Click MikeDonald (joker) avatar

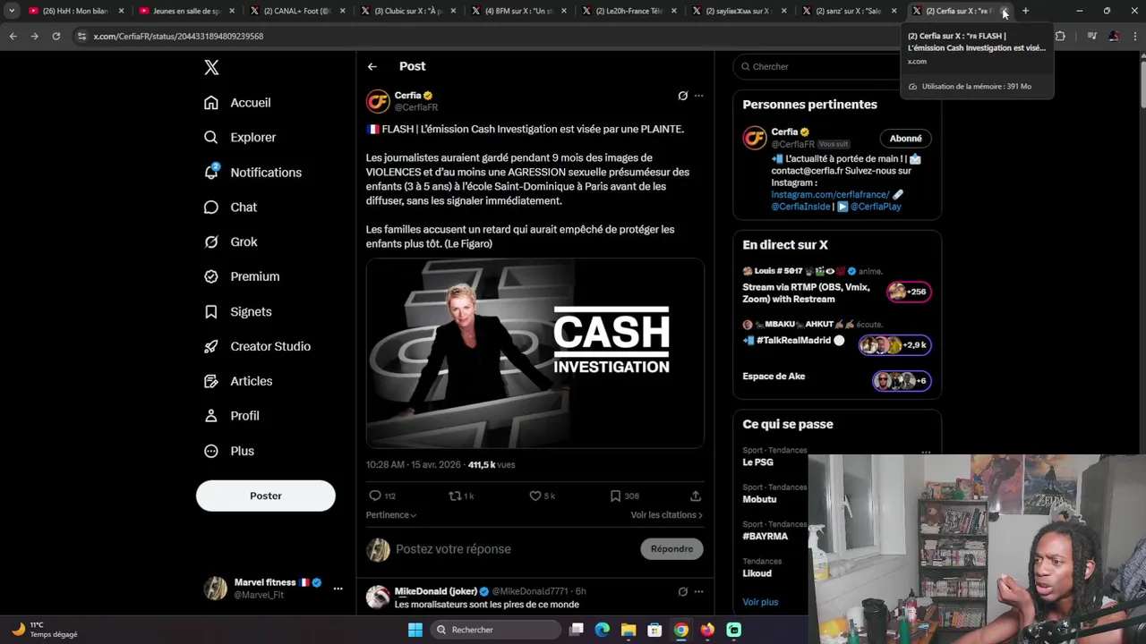click(378, 597)
